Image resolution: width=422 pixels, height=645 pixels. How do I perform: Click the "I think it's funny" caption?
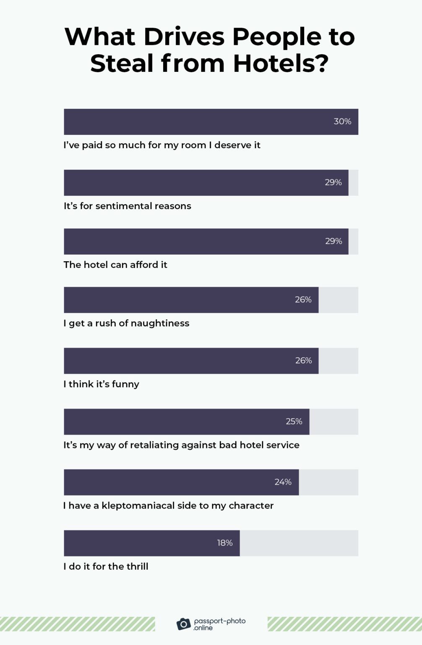tap(101, 384)
